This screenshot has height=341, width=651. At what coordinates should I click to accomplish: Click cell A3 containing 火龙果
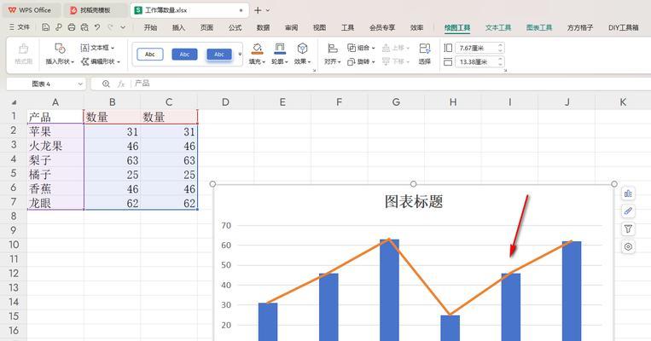(x=55, y=146)
